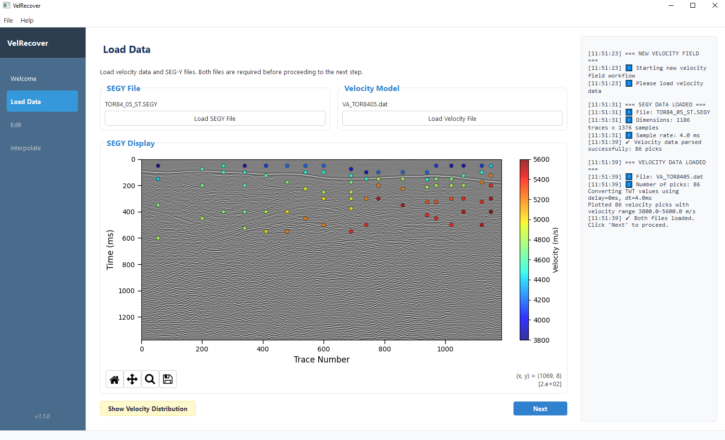Proceed with the Next button

point(540,409)
